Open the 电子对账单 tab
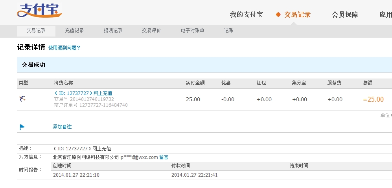The width and height of the screenshot is (392, 188). 193,31
